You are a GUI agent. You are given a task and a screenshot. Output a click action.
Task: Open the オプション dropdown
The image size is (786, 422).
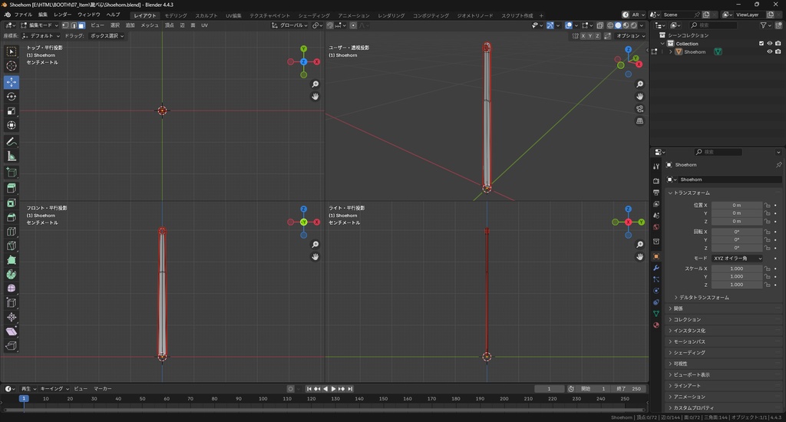click(630, 36)
